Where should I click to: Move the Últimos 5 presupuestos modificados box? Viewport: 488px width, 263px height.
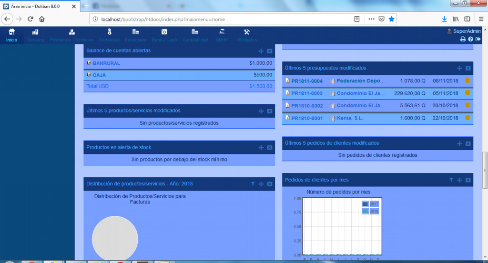(459, 68)
